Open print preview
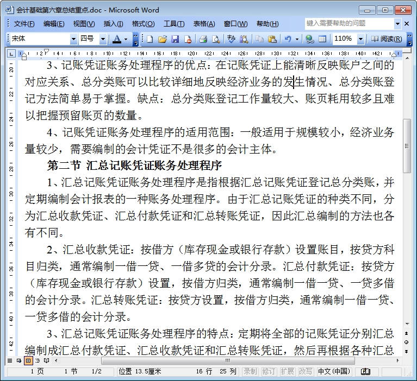Screen dimensions: 417x381 click(x=216, y=39)
